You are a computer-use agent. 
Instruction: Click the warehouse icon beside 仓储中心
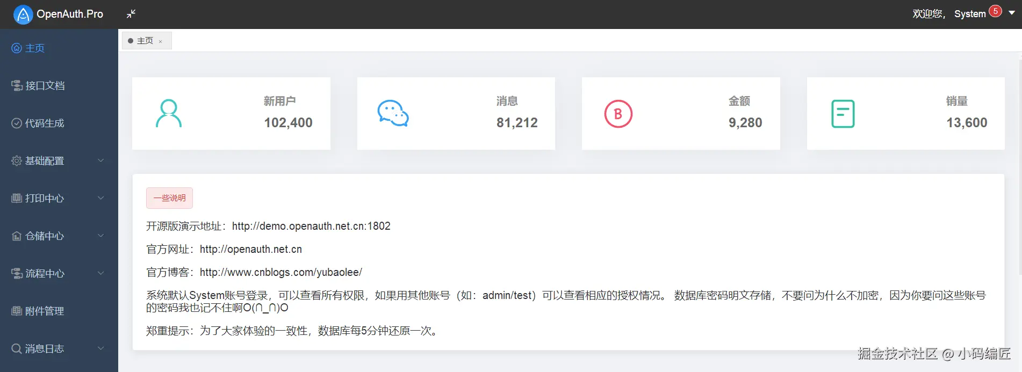(x=17, y=236)
